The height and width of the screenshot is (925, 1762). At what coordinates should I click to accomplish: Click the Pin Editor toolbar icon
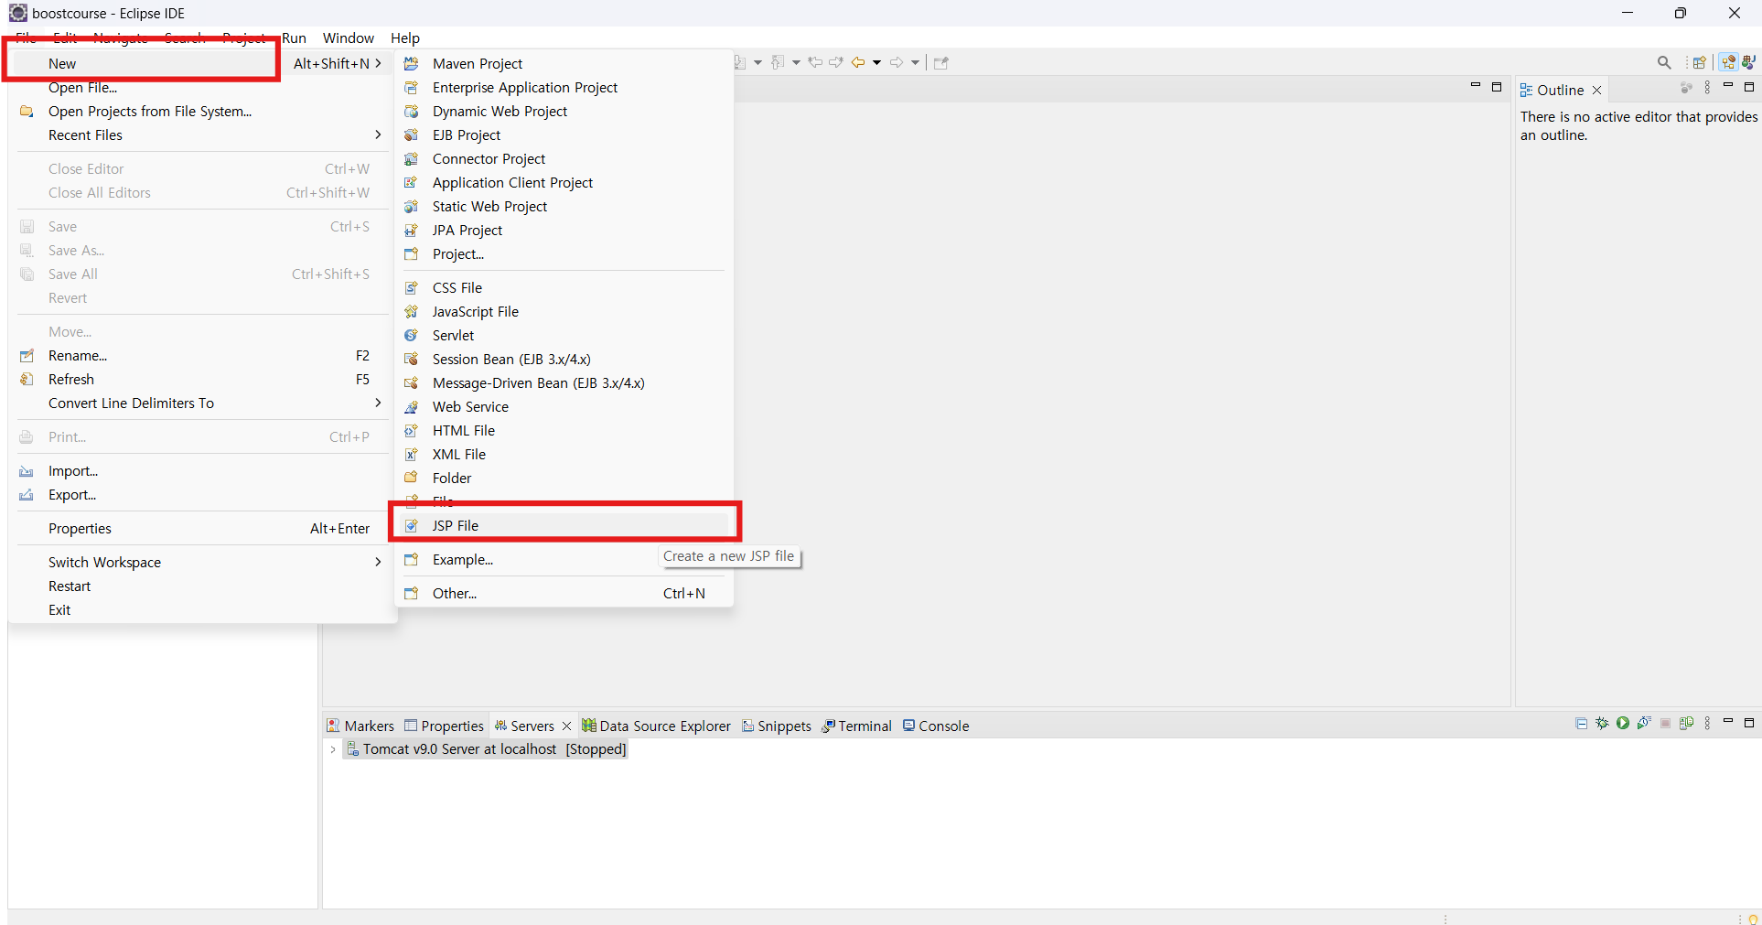click(941, 62)
